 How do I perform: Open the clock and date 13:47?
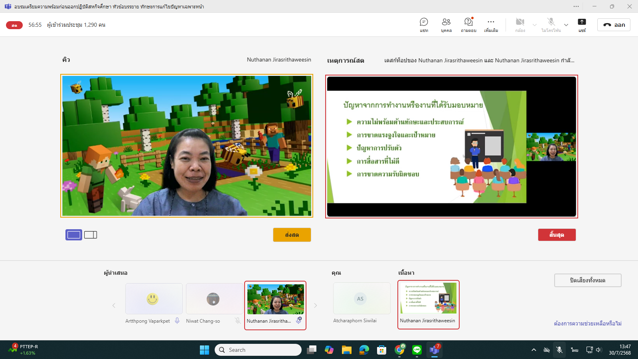coord(620,350)
